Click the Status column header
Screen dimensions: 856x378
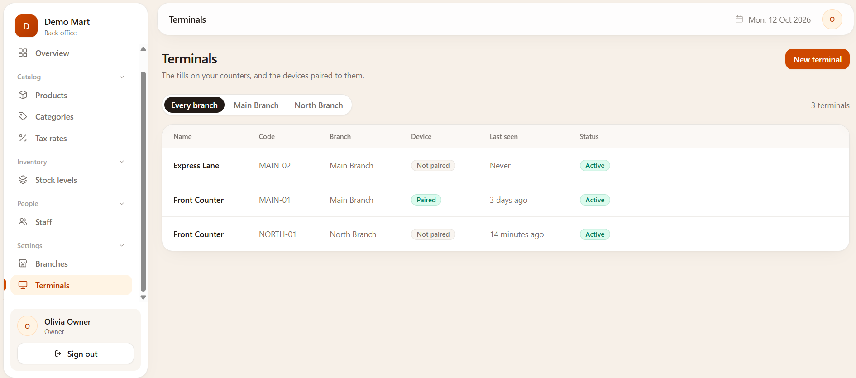(x=589, y=136)
